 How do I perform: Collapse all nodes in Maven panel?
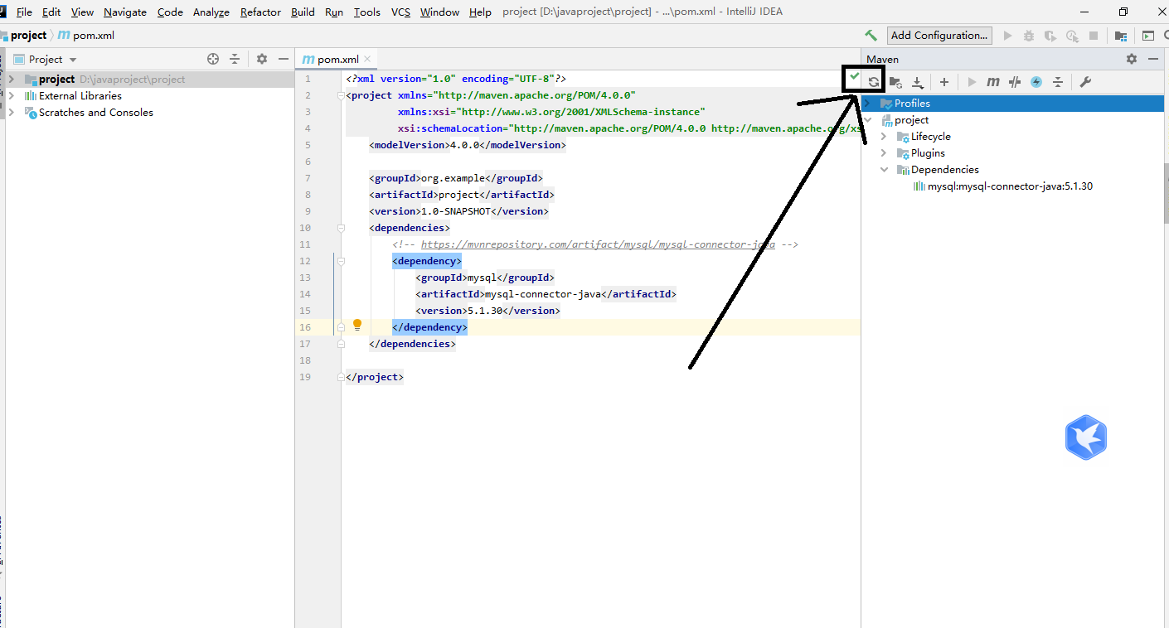click(x=1058, y=82)
